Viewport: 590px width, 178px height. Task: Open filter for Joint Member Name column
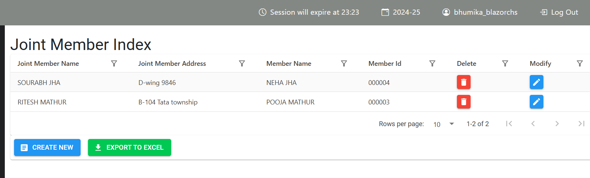point(114,64)
